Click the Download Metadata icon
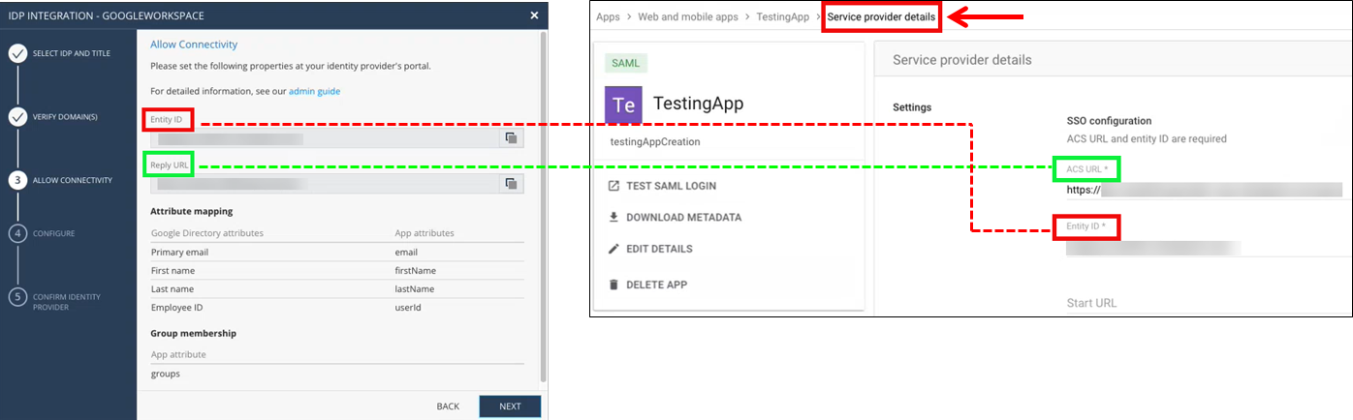The image size is (1353, 420). pos(613,218)
